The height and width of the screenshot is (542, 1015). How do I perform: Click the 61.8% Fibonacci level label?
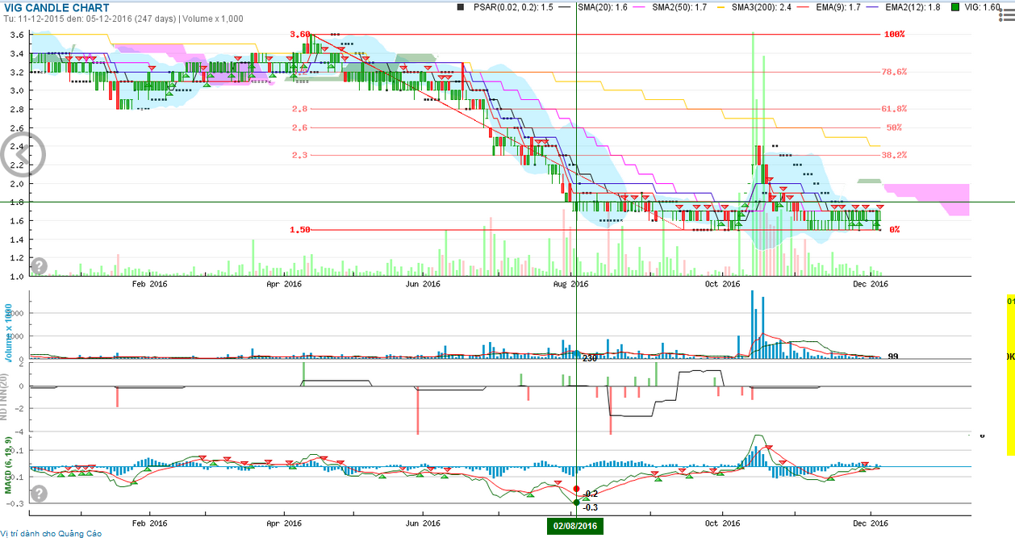[894, 109]
